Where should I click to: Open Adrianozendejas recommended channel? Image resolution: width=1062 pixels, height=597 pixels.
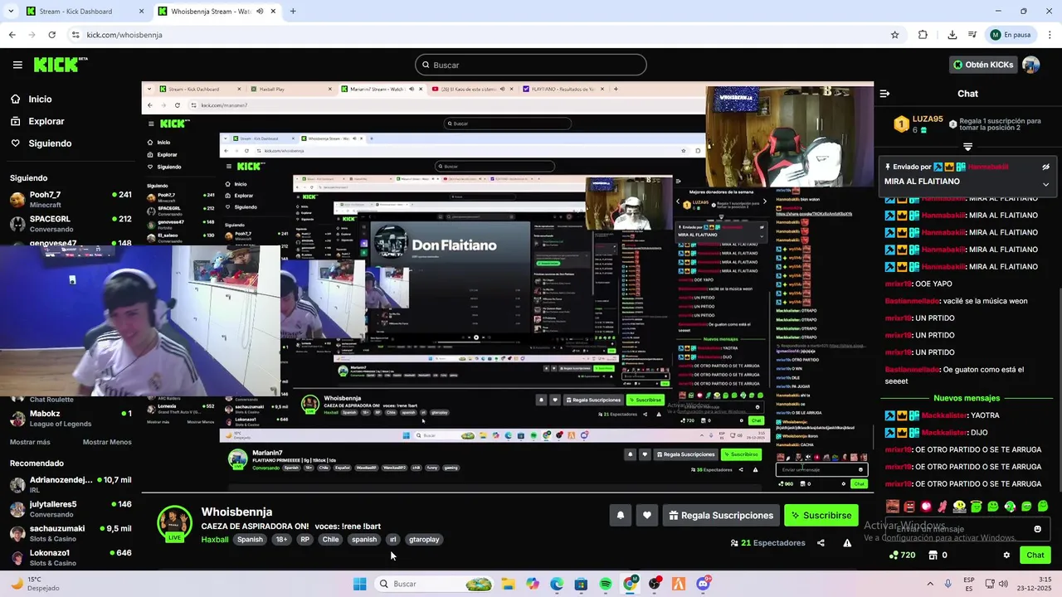71,484
